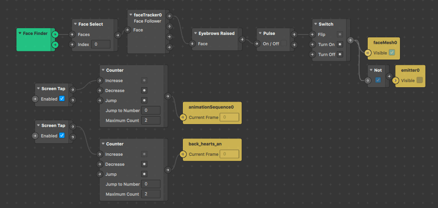Screen dimensions: 438x208
Task: Click the Switch node output port
Action: (350, 41)
